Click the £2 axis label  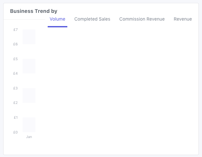click(x=15, y=103)
